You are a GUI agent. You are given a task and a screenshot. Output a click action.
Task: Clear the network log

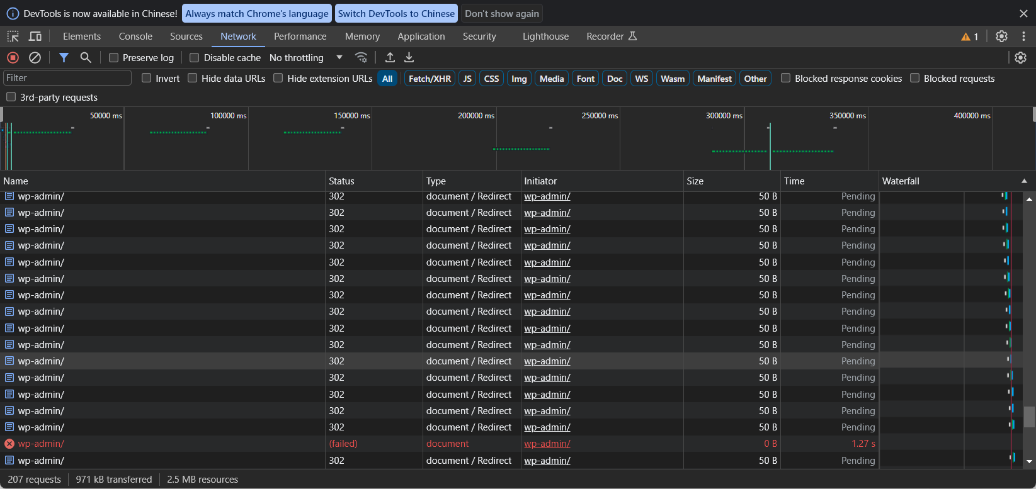[x=35, y=57]
